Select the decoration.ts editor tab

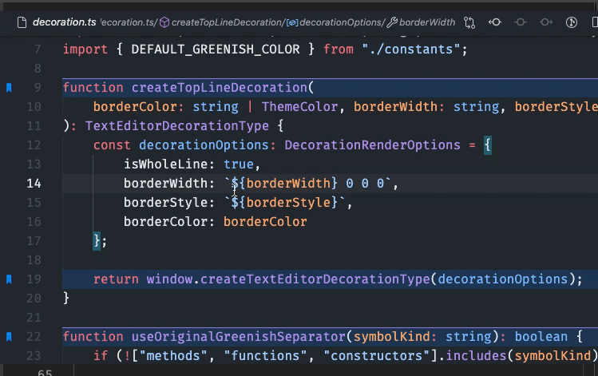click(x=64, y=22)
